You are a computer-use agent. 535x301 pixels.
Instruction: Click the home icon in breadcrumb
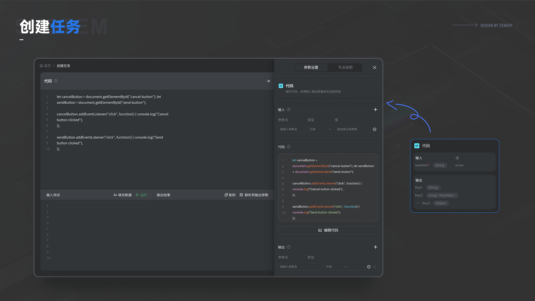(x=41, y=66)
